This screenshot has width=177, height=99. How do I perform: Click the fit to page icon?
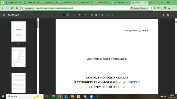click(x=92, y=15)
